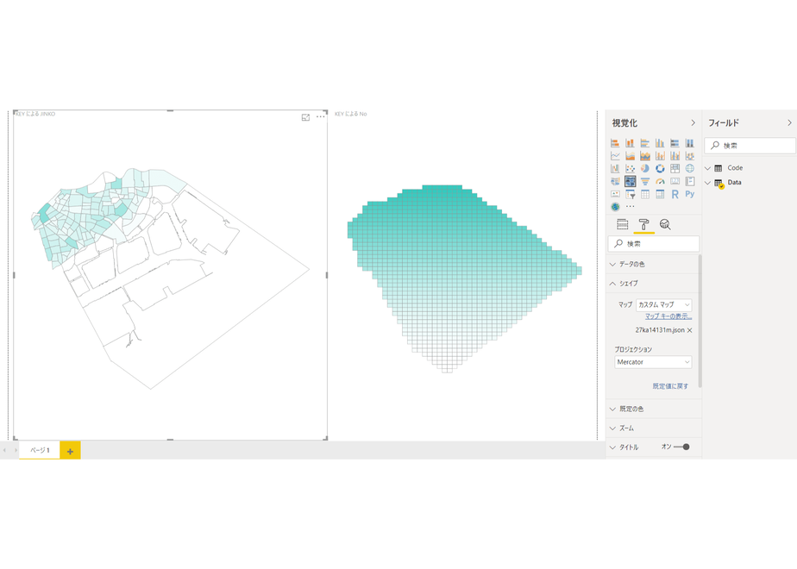This screenshot has width=797, height=569.
Task: Select the area chart visual
Action: click(x=631, y=155)
